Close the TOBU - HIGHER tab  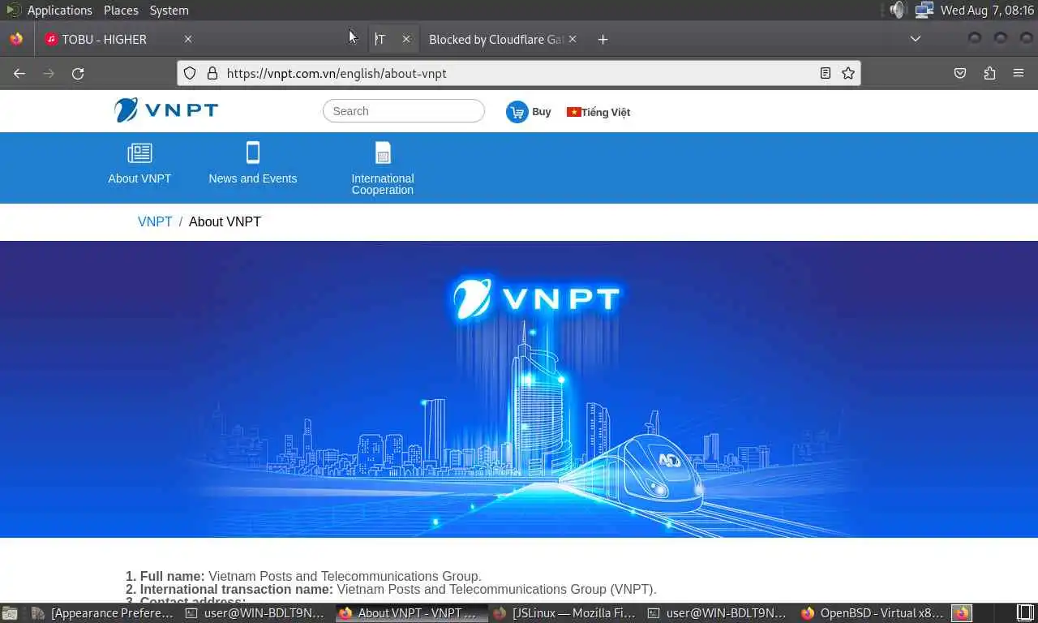188,39
